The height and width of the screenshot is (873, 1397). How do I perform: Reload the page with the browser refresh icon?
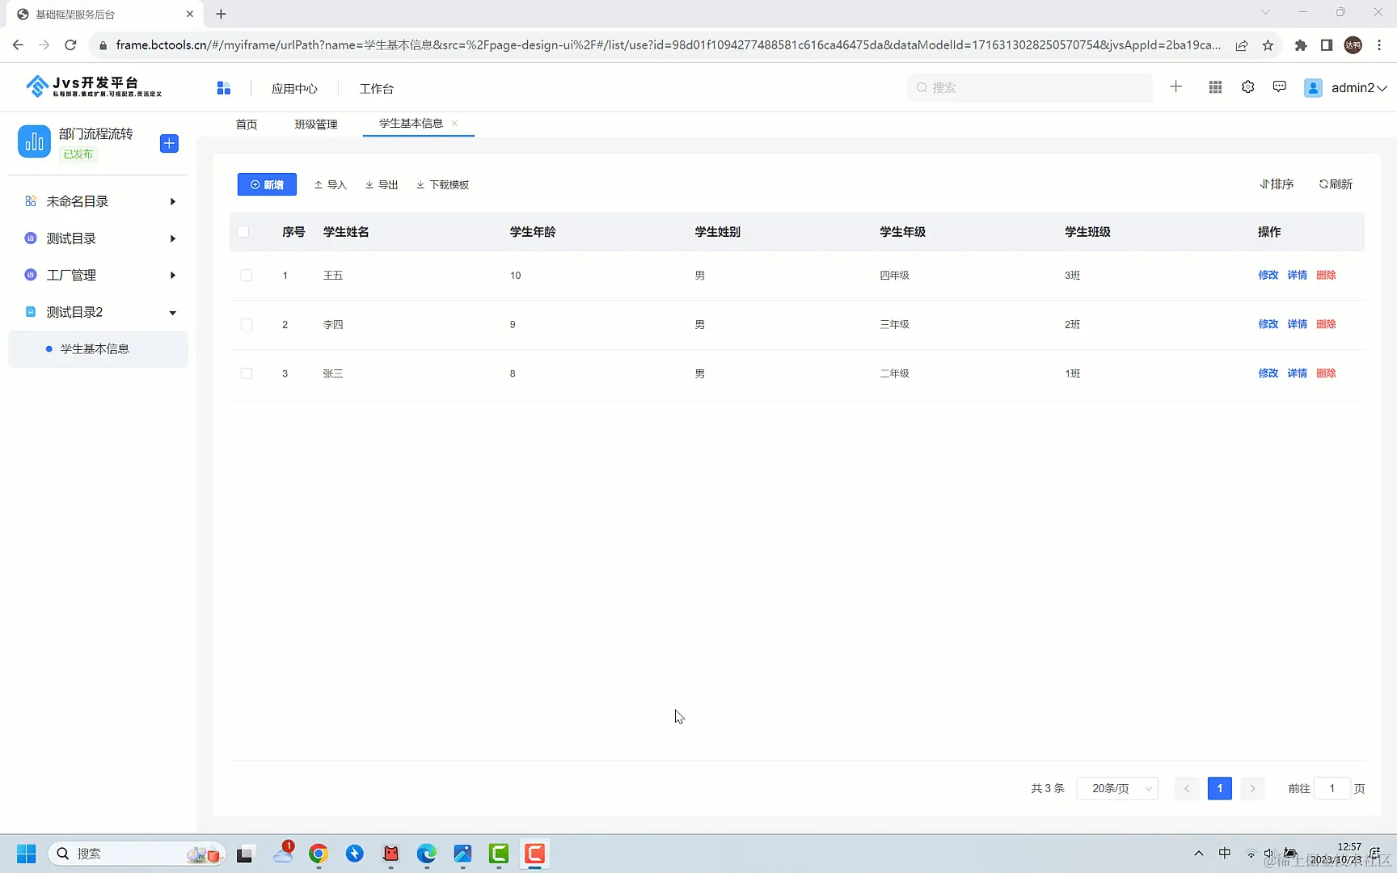pos(70,44)
